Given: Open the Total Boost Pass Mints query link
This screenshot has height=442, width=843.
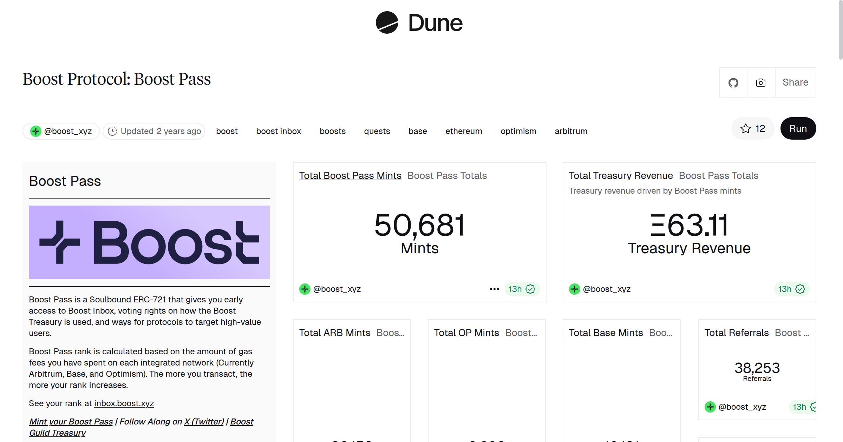Looking at the screenshot, I should pyautogui.click(x=350, y=175).
